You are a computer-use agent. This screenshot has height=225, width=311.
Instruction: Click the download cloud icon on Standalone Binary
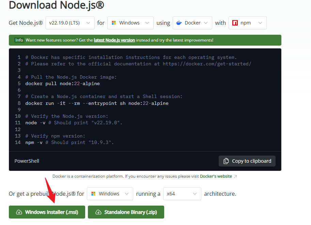pos(98,212)
